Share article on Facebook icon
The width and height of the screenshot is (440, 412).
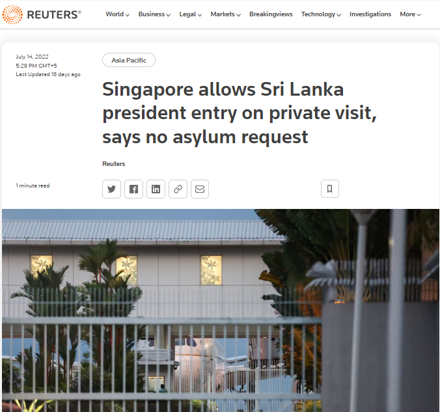[133, 189]
